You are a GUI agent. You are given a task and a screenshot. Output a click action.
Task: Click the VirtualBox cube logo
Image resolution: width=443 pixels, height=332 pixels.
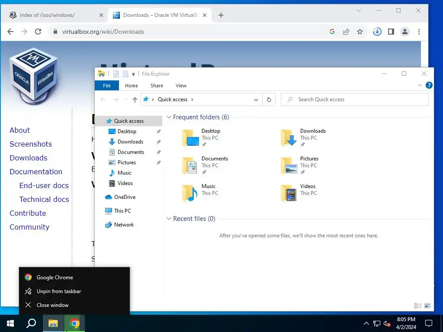point(34,76)
